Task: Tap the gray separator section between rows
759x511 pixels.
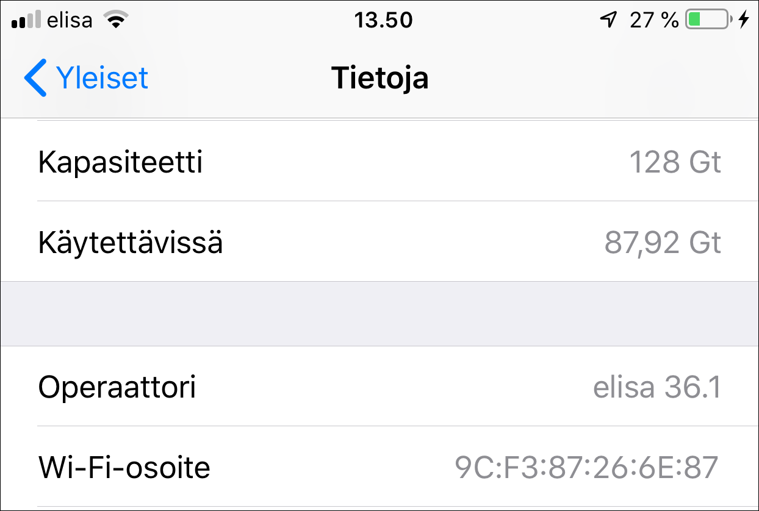Action: tap(379, 313)
